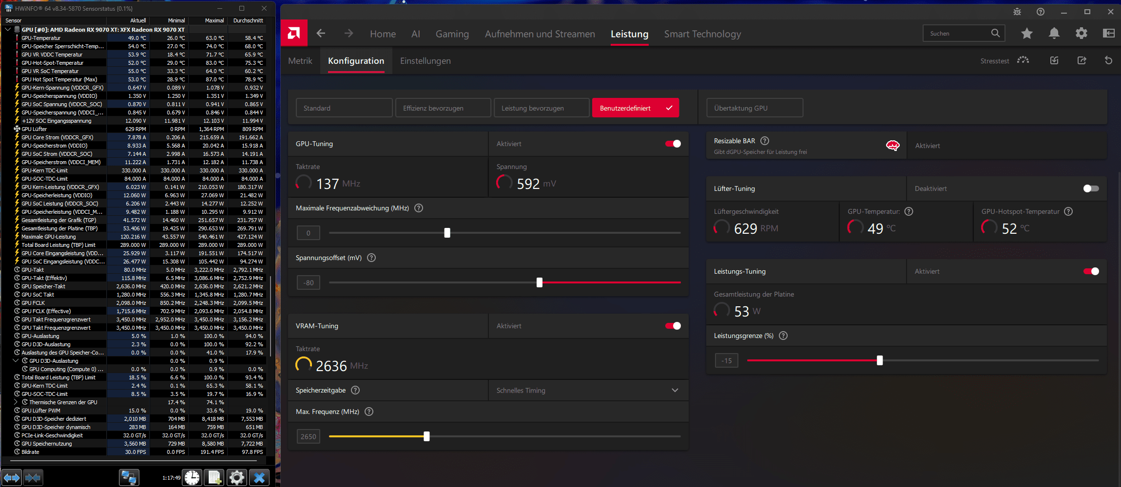Click the Durchschnitt column header in HWiNFO
The width and height of the screenshot is (1121, 487).
click(248, 20)
